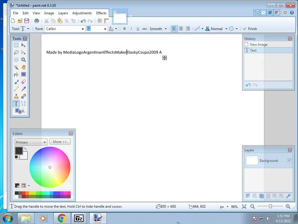Select New Image history entry

[x=268, y=45]
